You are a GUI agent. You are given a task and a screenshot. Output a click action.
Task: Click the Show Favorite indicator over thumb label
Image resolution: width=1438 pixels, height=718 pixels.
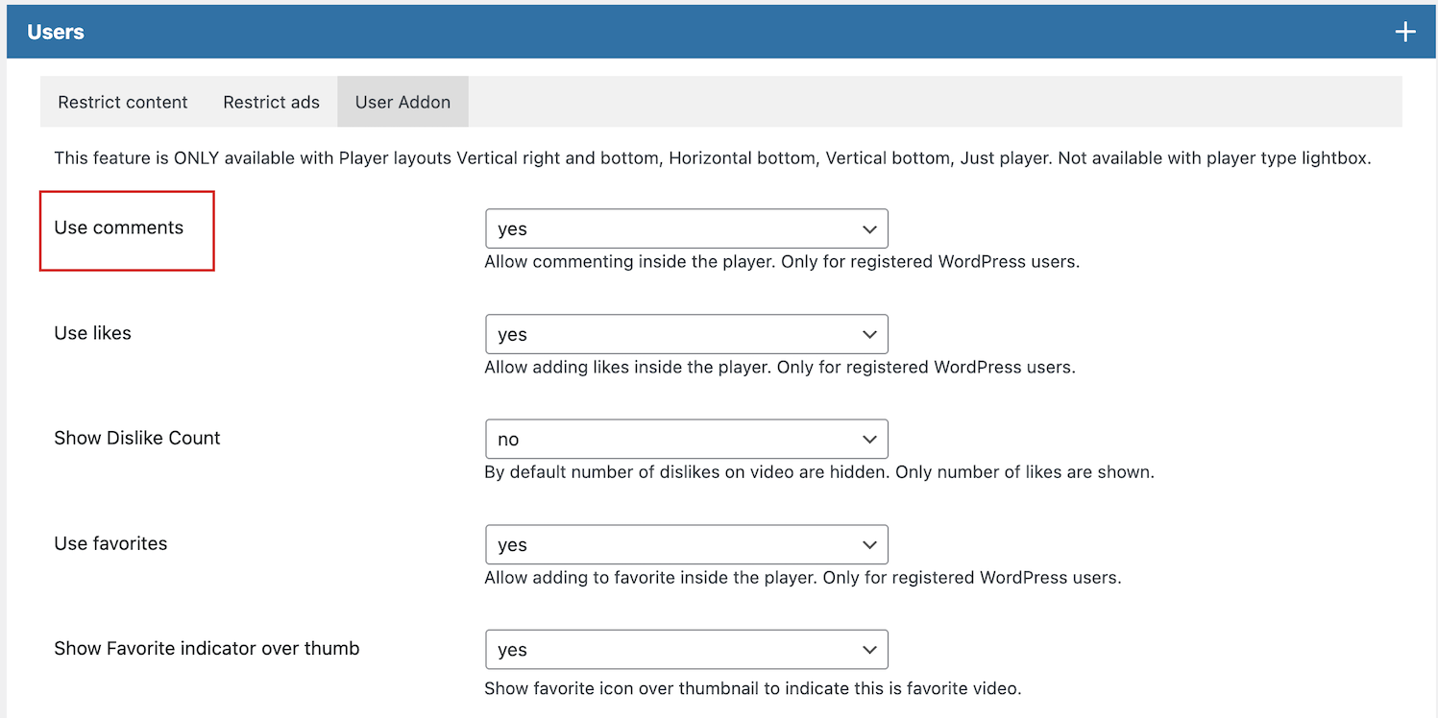pos(207,648)
